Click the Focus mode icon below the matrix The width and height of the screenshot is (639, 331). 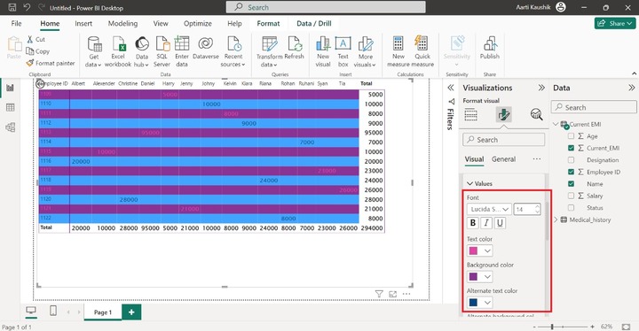(x=393, y=294)
